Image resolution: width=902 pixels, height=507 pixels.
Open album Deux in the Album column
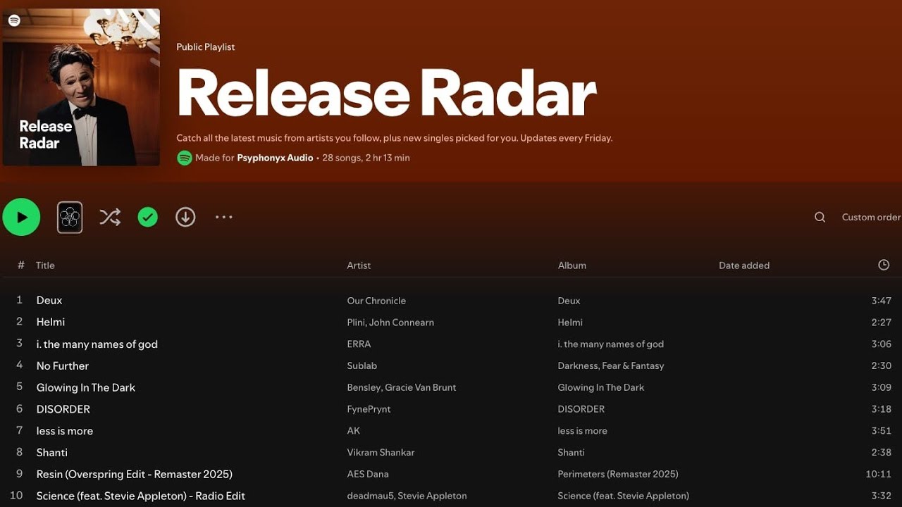[x=569, y=301]
